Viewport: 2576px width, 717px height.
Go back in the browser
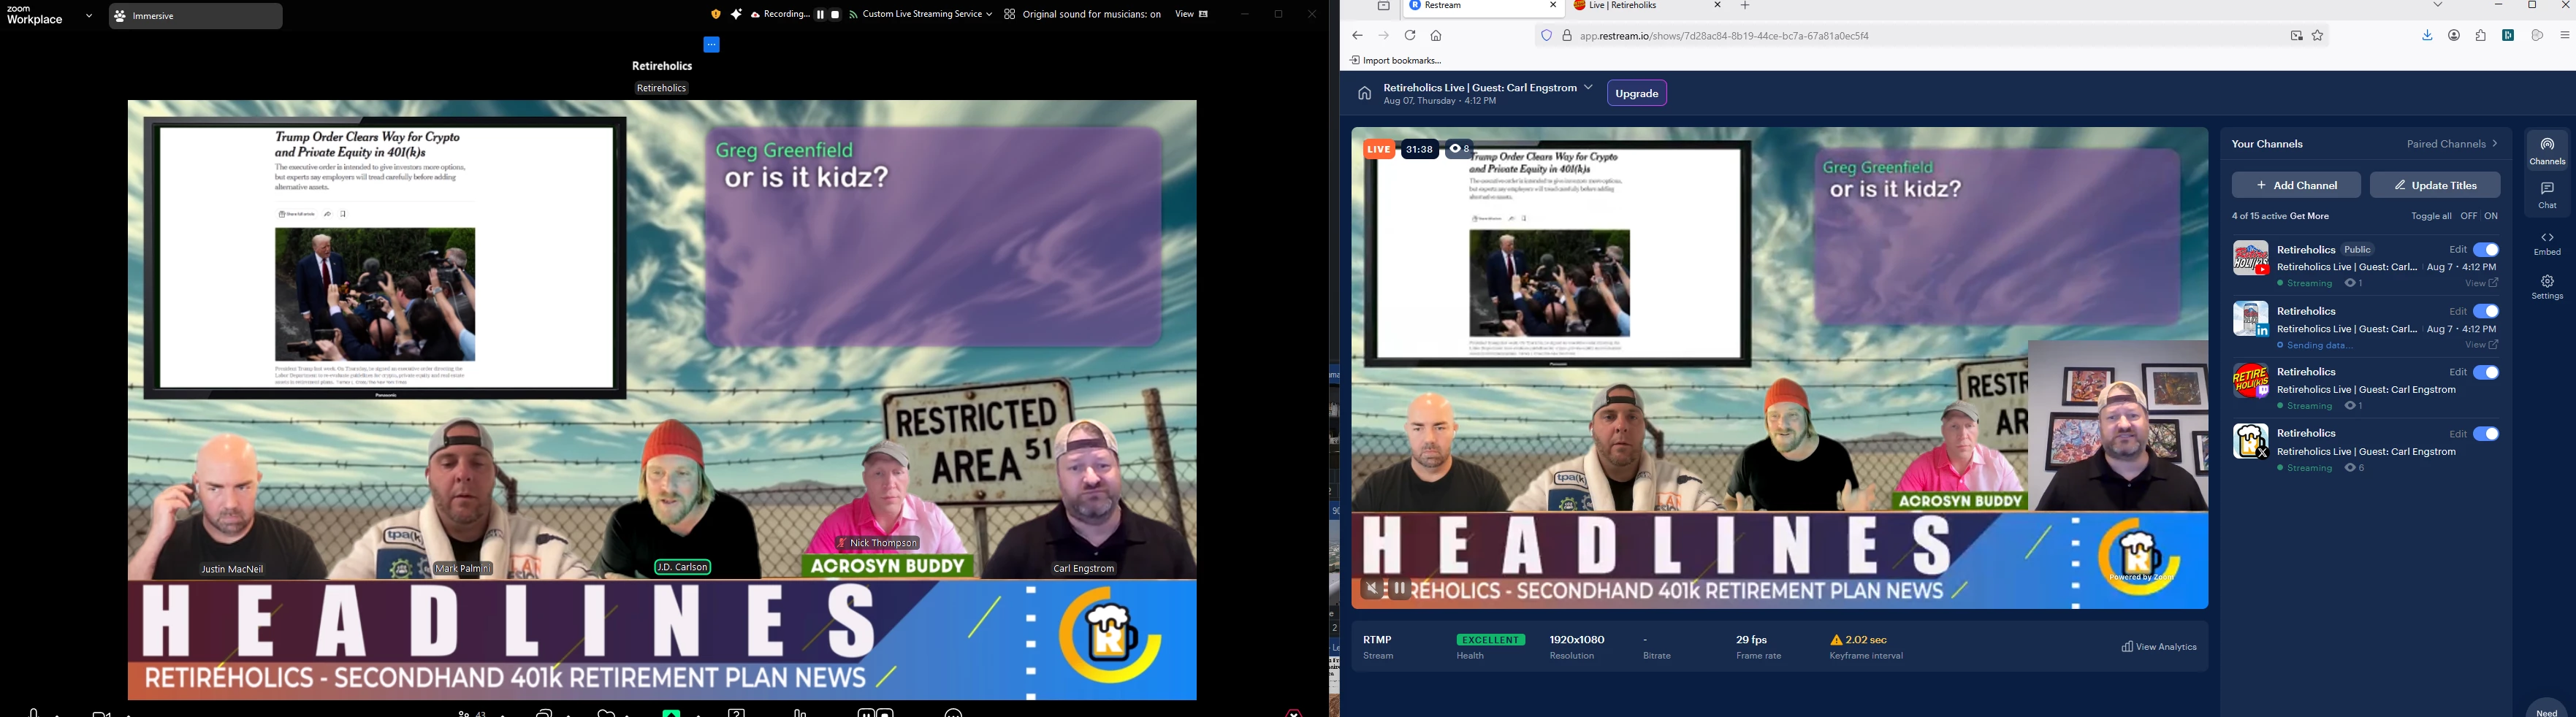[1357, 36]
